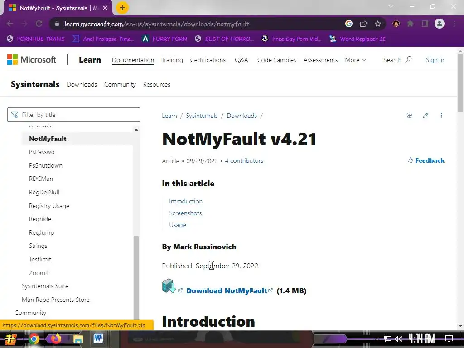Image resolution: width=464 pixels, height=348 pixels.
Task: View site info via the padlock icon
Action: [57, 24]
